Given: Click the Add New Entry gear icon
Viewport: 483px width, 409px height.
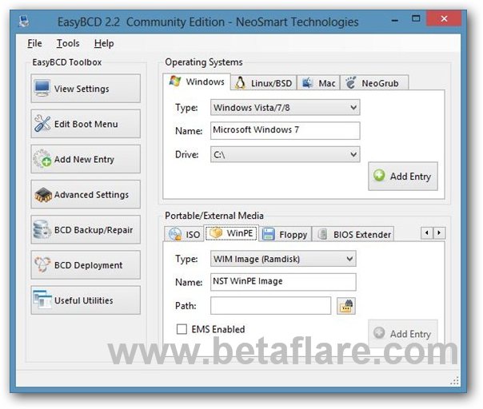Looking at the screenshot, I should pos(42,159).
